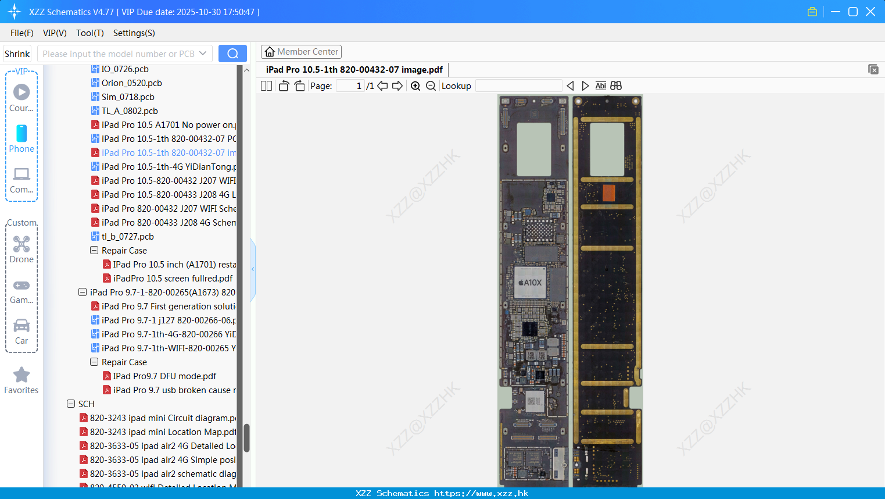Open the Tool(T) menu
Viewport: 885px width, 499px height.
(90, 33)
